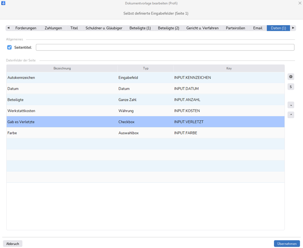
Task: Select the Werkstattkosten row
Action: [146, 111]
